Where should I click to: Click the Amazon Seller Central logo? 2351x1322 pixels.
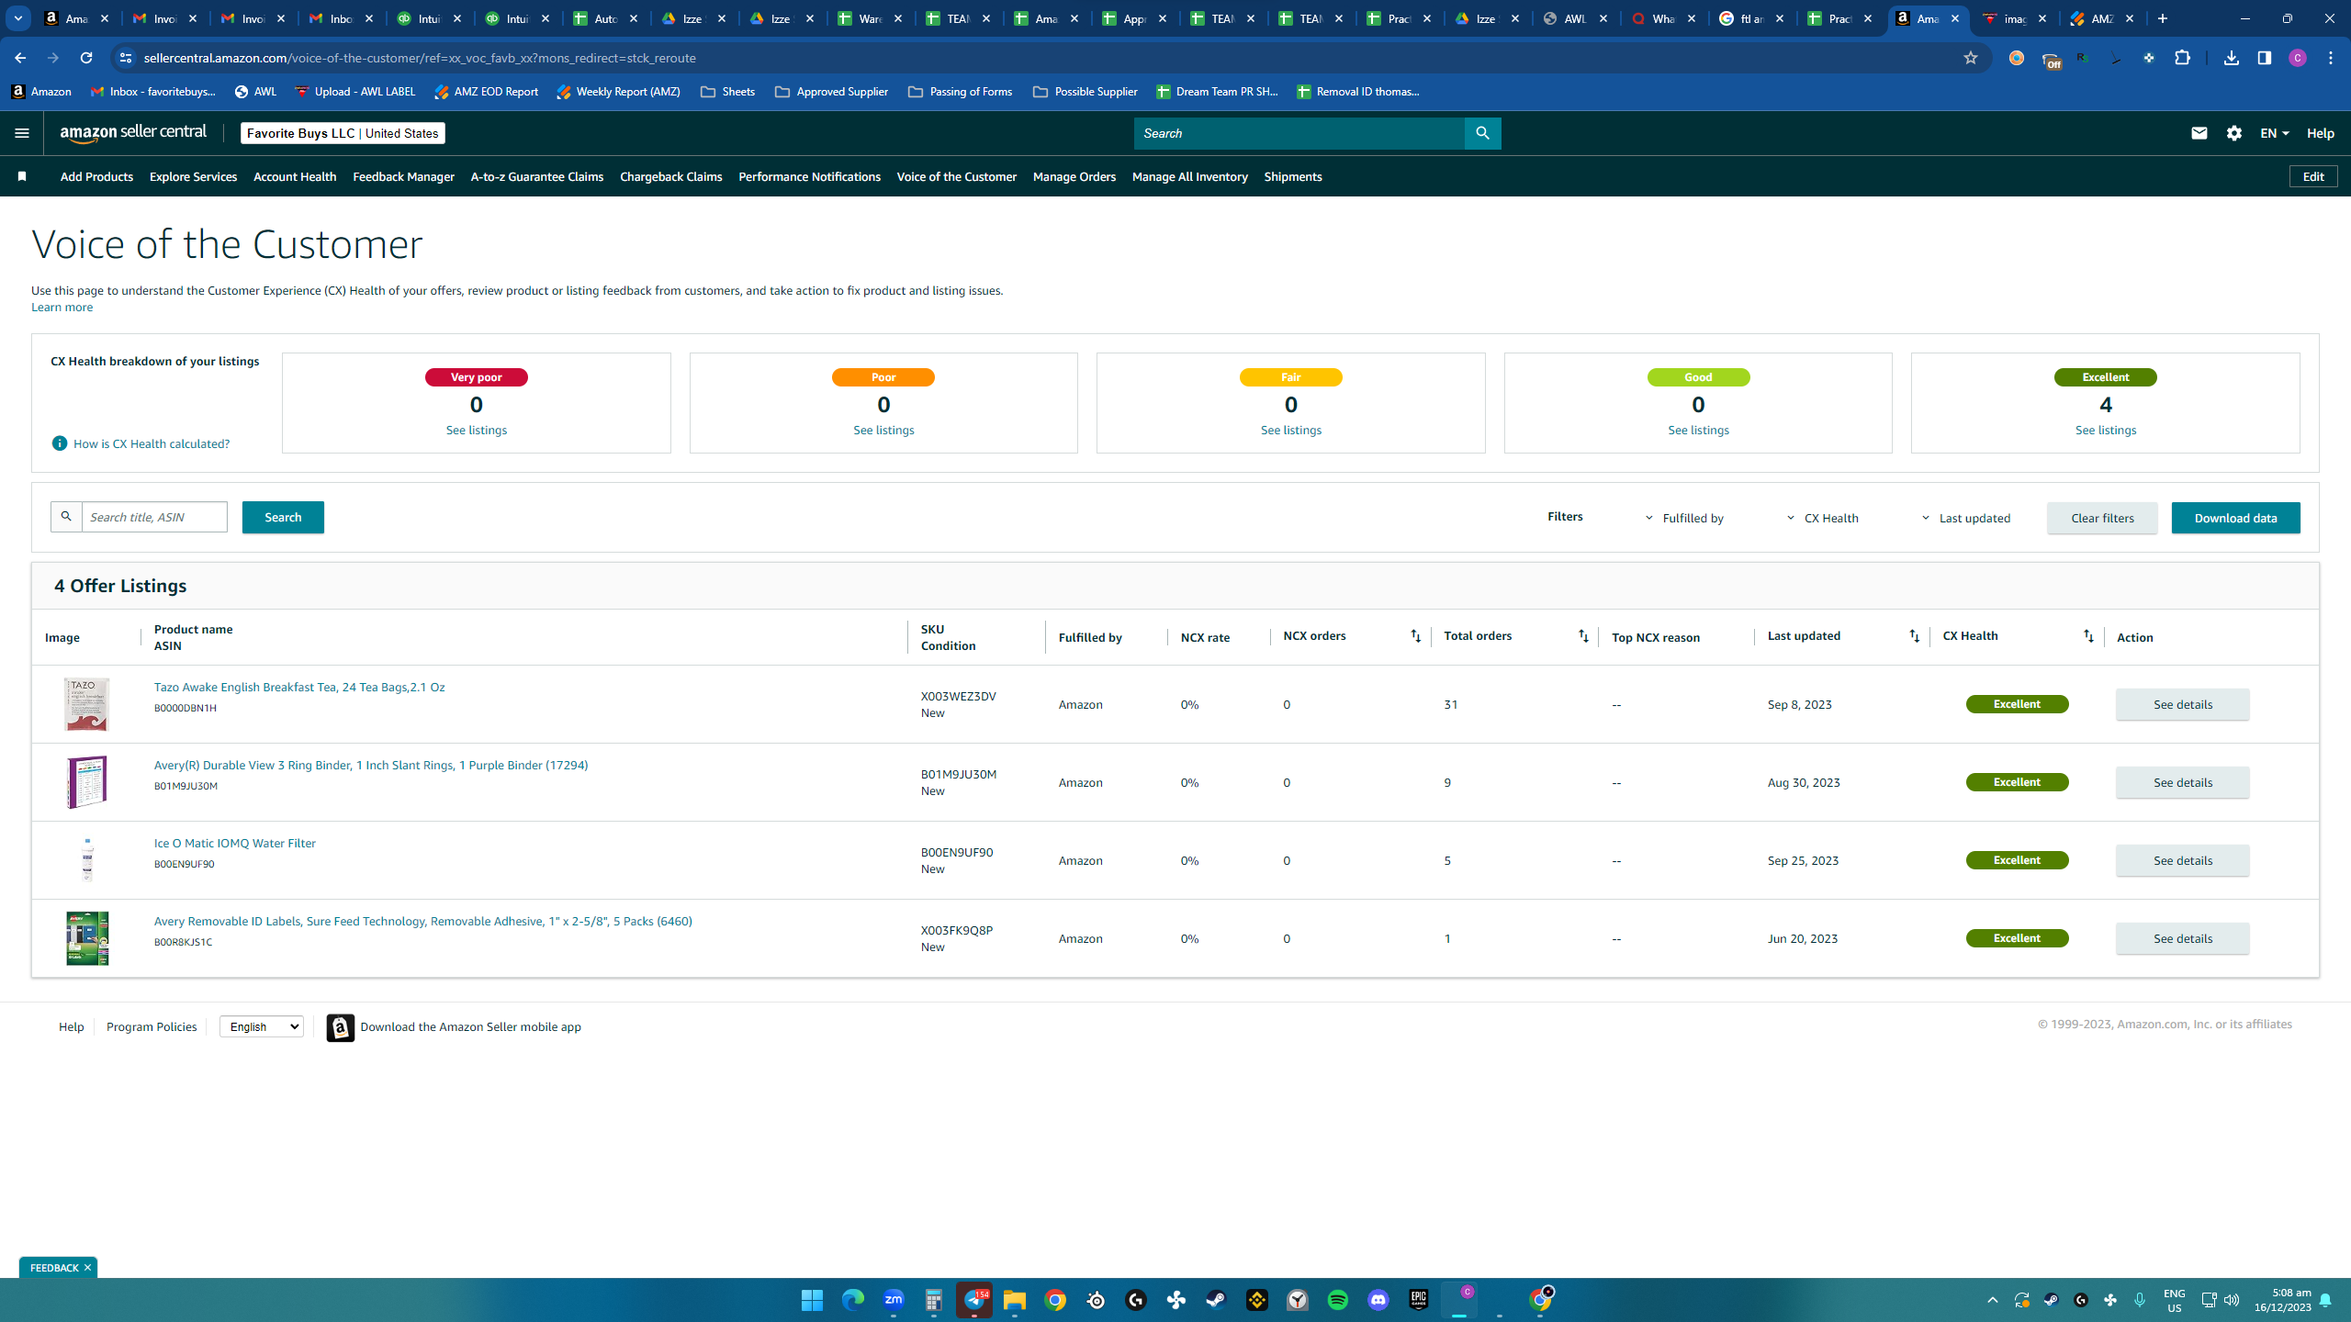tap(134, 133)
